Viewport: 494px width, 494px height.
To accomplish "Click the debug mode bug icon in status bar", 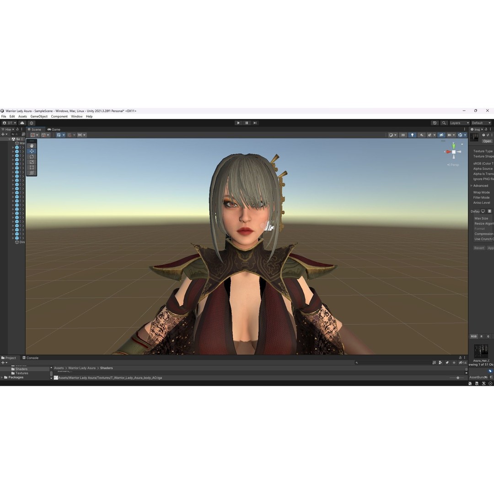I will [x=470, y=383].
